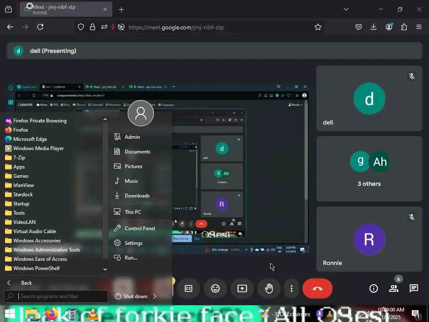Open Control Panel from Start menu
The image size is (429, 322).
tap(135, 229)
